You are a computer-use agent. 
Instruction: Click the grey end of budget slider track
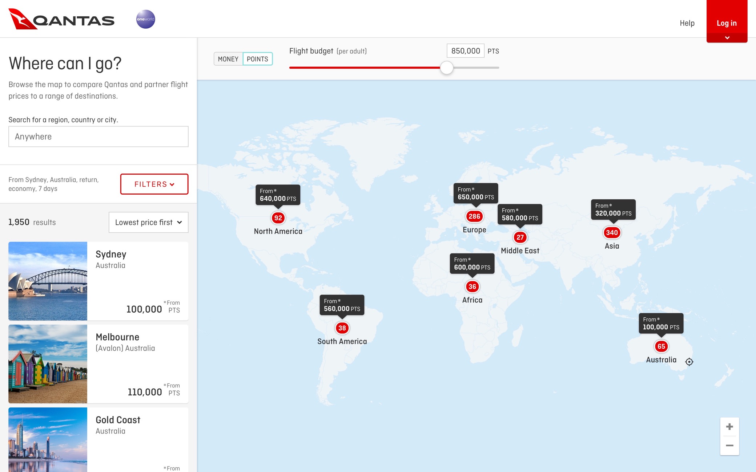pyautogui.click(x=476, y=68)
